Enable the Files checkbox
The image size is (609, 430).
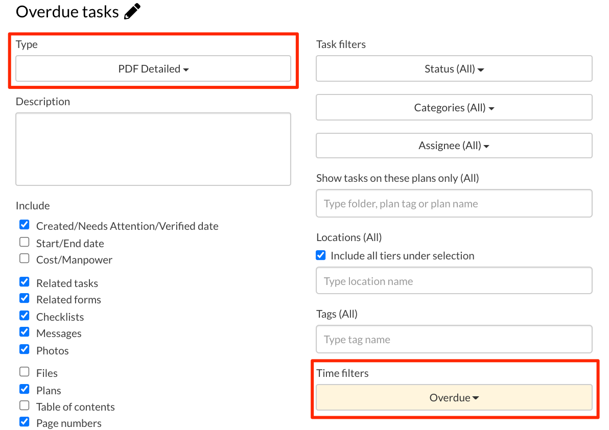click(25, 372)
